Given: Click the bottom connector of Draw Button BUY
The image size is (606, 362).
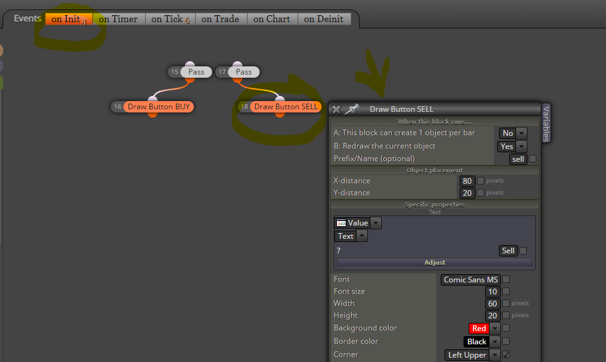Looking at the screenshot, I should coord(153,114).
